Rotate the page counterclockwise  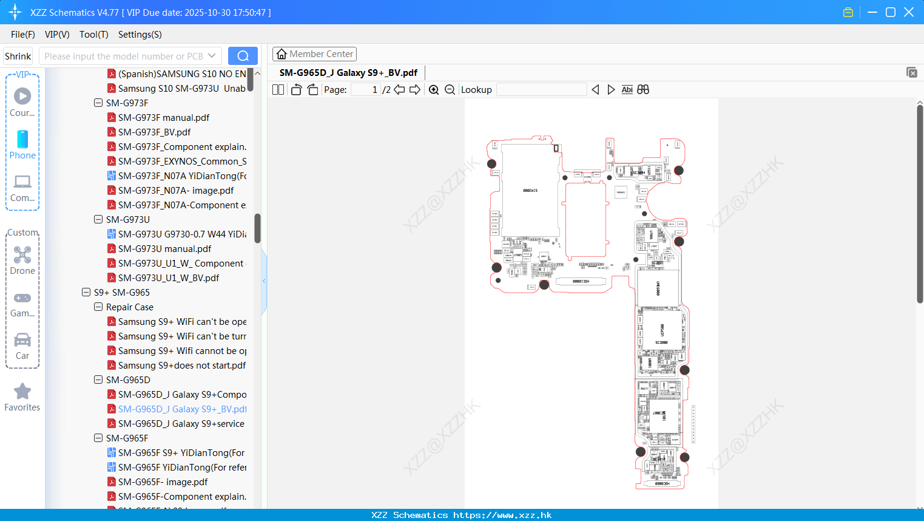point(296,90)
